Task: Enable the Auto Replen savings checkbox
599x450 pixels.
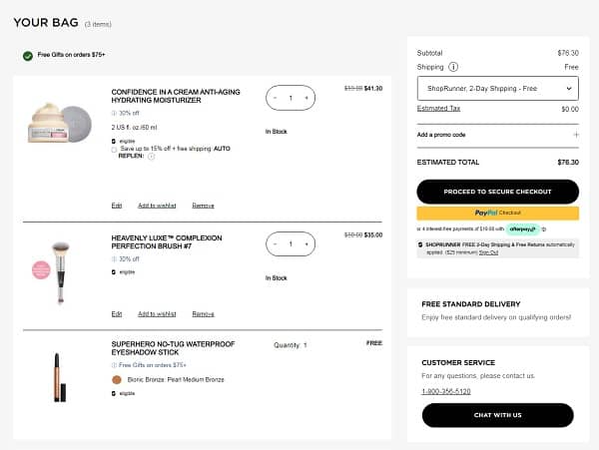Action: (114, 149)
